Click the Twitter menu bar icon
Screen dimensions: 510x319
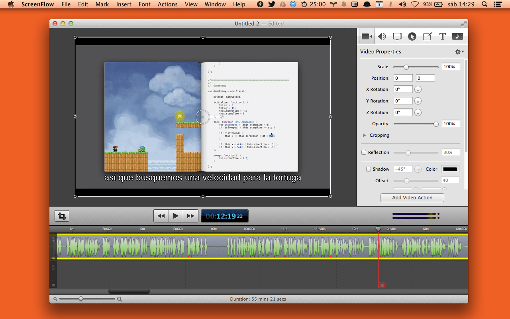click(x=272, y=4)
